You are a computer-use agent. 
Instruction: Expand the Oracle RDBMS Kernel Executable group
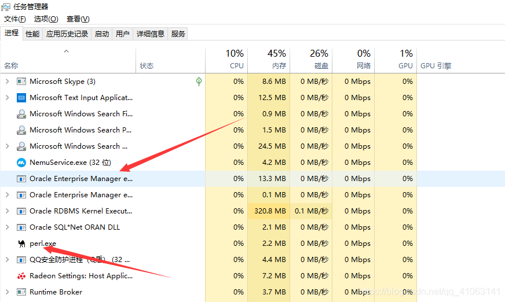pyautogui.click(x=7, y=211)
